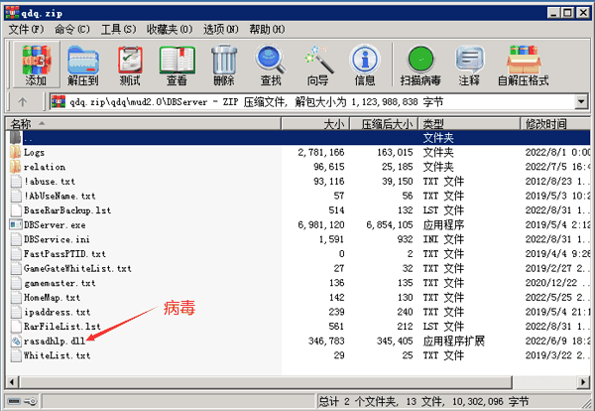The image size is (595, 411).
Task: Click the key icon in the status bar
Action: [31, 401]
